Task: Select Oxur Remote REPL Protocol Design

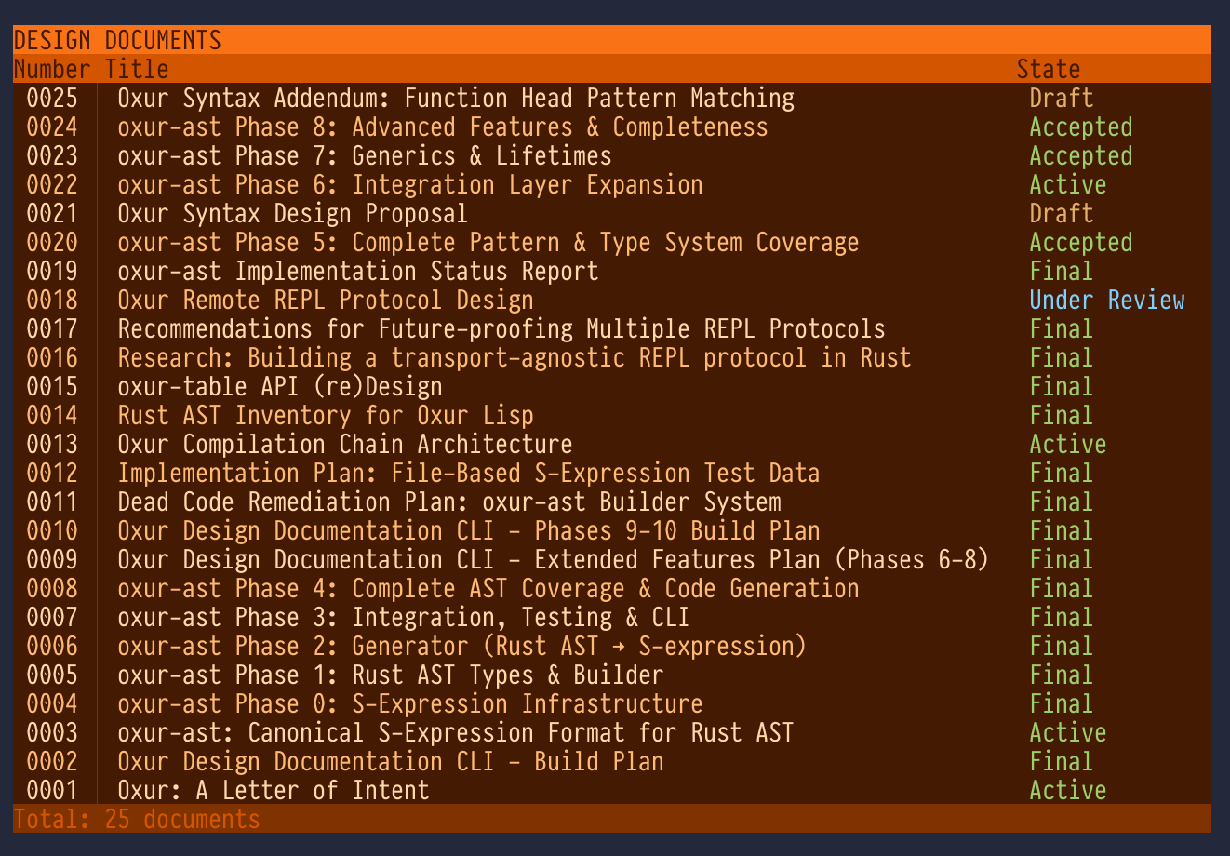Action: [326, 300]
